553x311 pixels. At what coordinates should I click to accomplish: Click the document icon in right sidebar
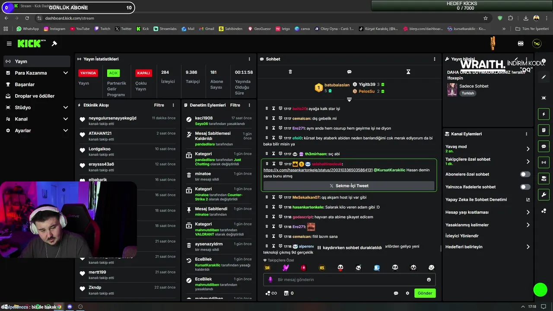click(543, 130)
